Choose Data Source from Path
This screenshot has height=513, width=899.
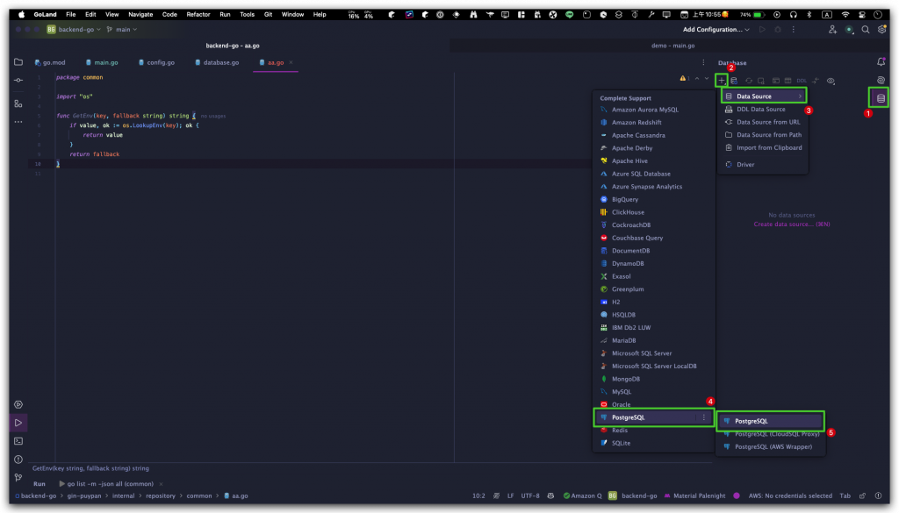(x=763, y=134)
